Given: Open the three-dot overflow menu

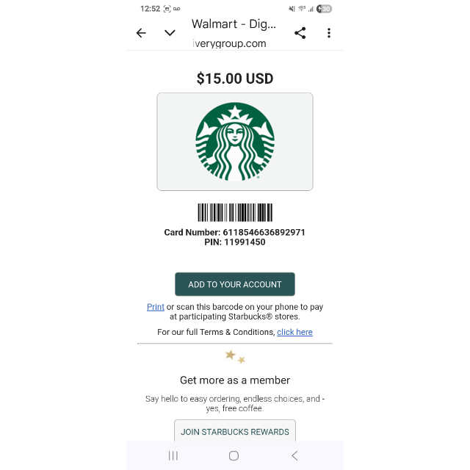Looking at the screenshot, I should click(329, 33).
